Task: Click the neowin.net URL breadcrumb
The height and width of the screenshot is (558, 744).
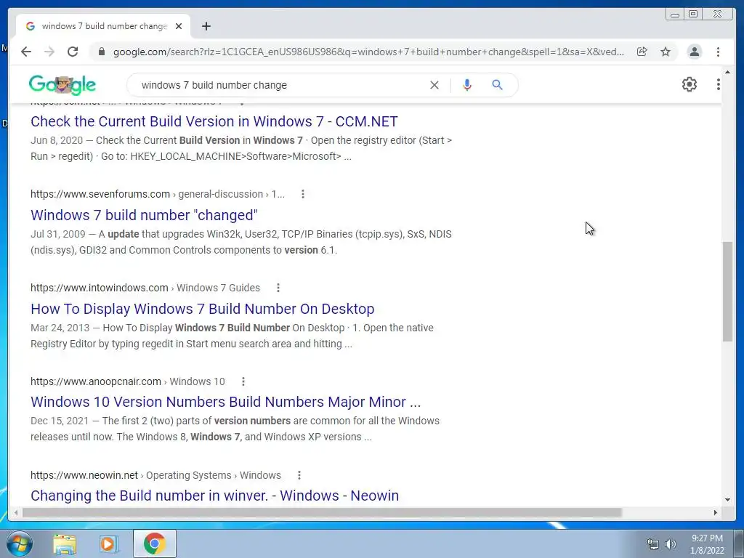Action: [x=155, y=475]
